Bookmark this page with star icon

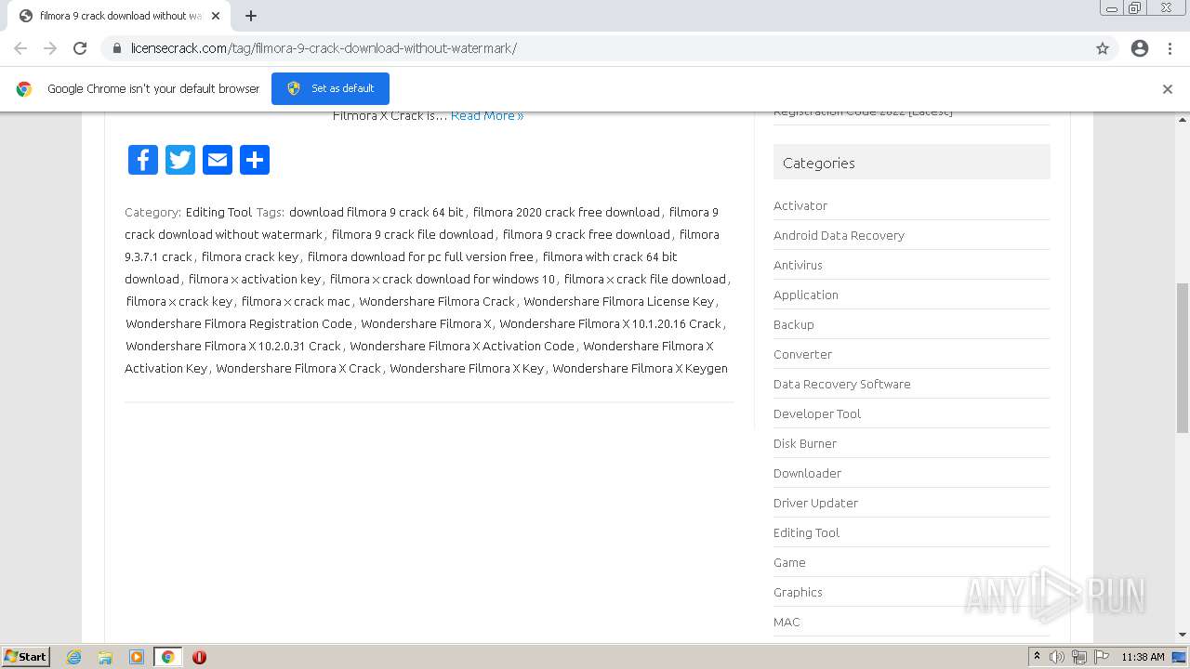pyautogui.click(x=1103, y=48)
